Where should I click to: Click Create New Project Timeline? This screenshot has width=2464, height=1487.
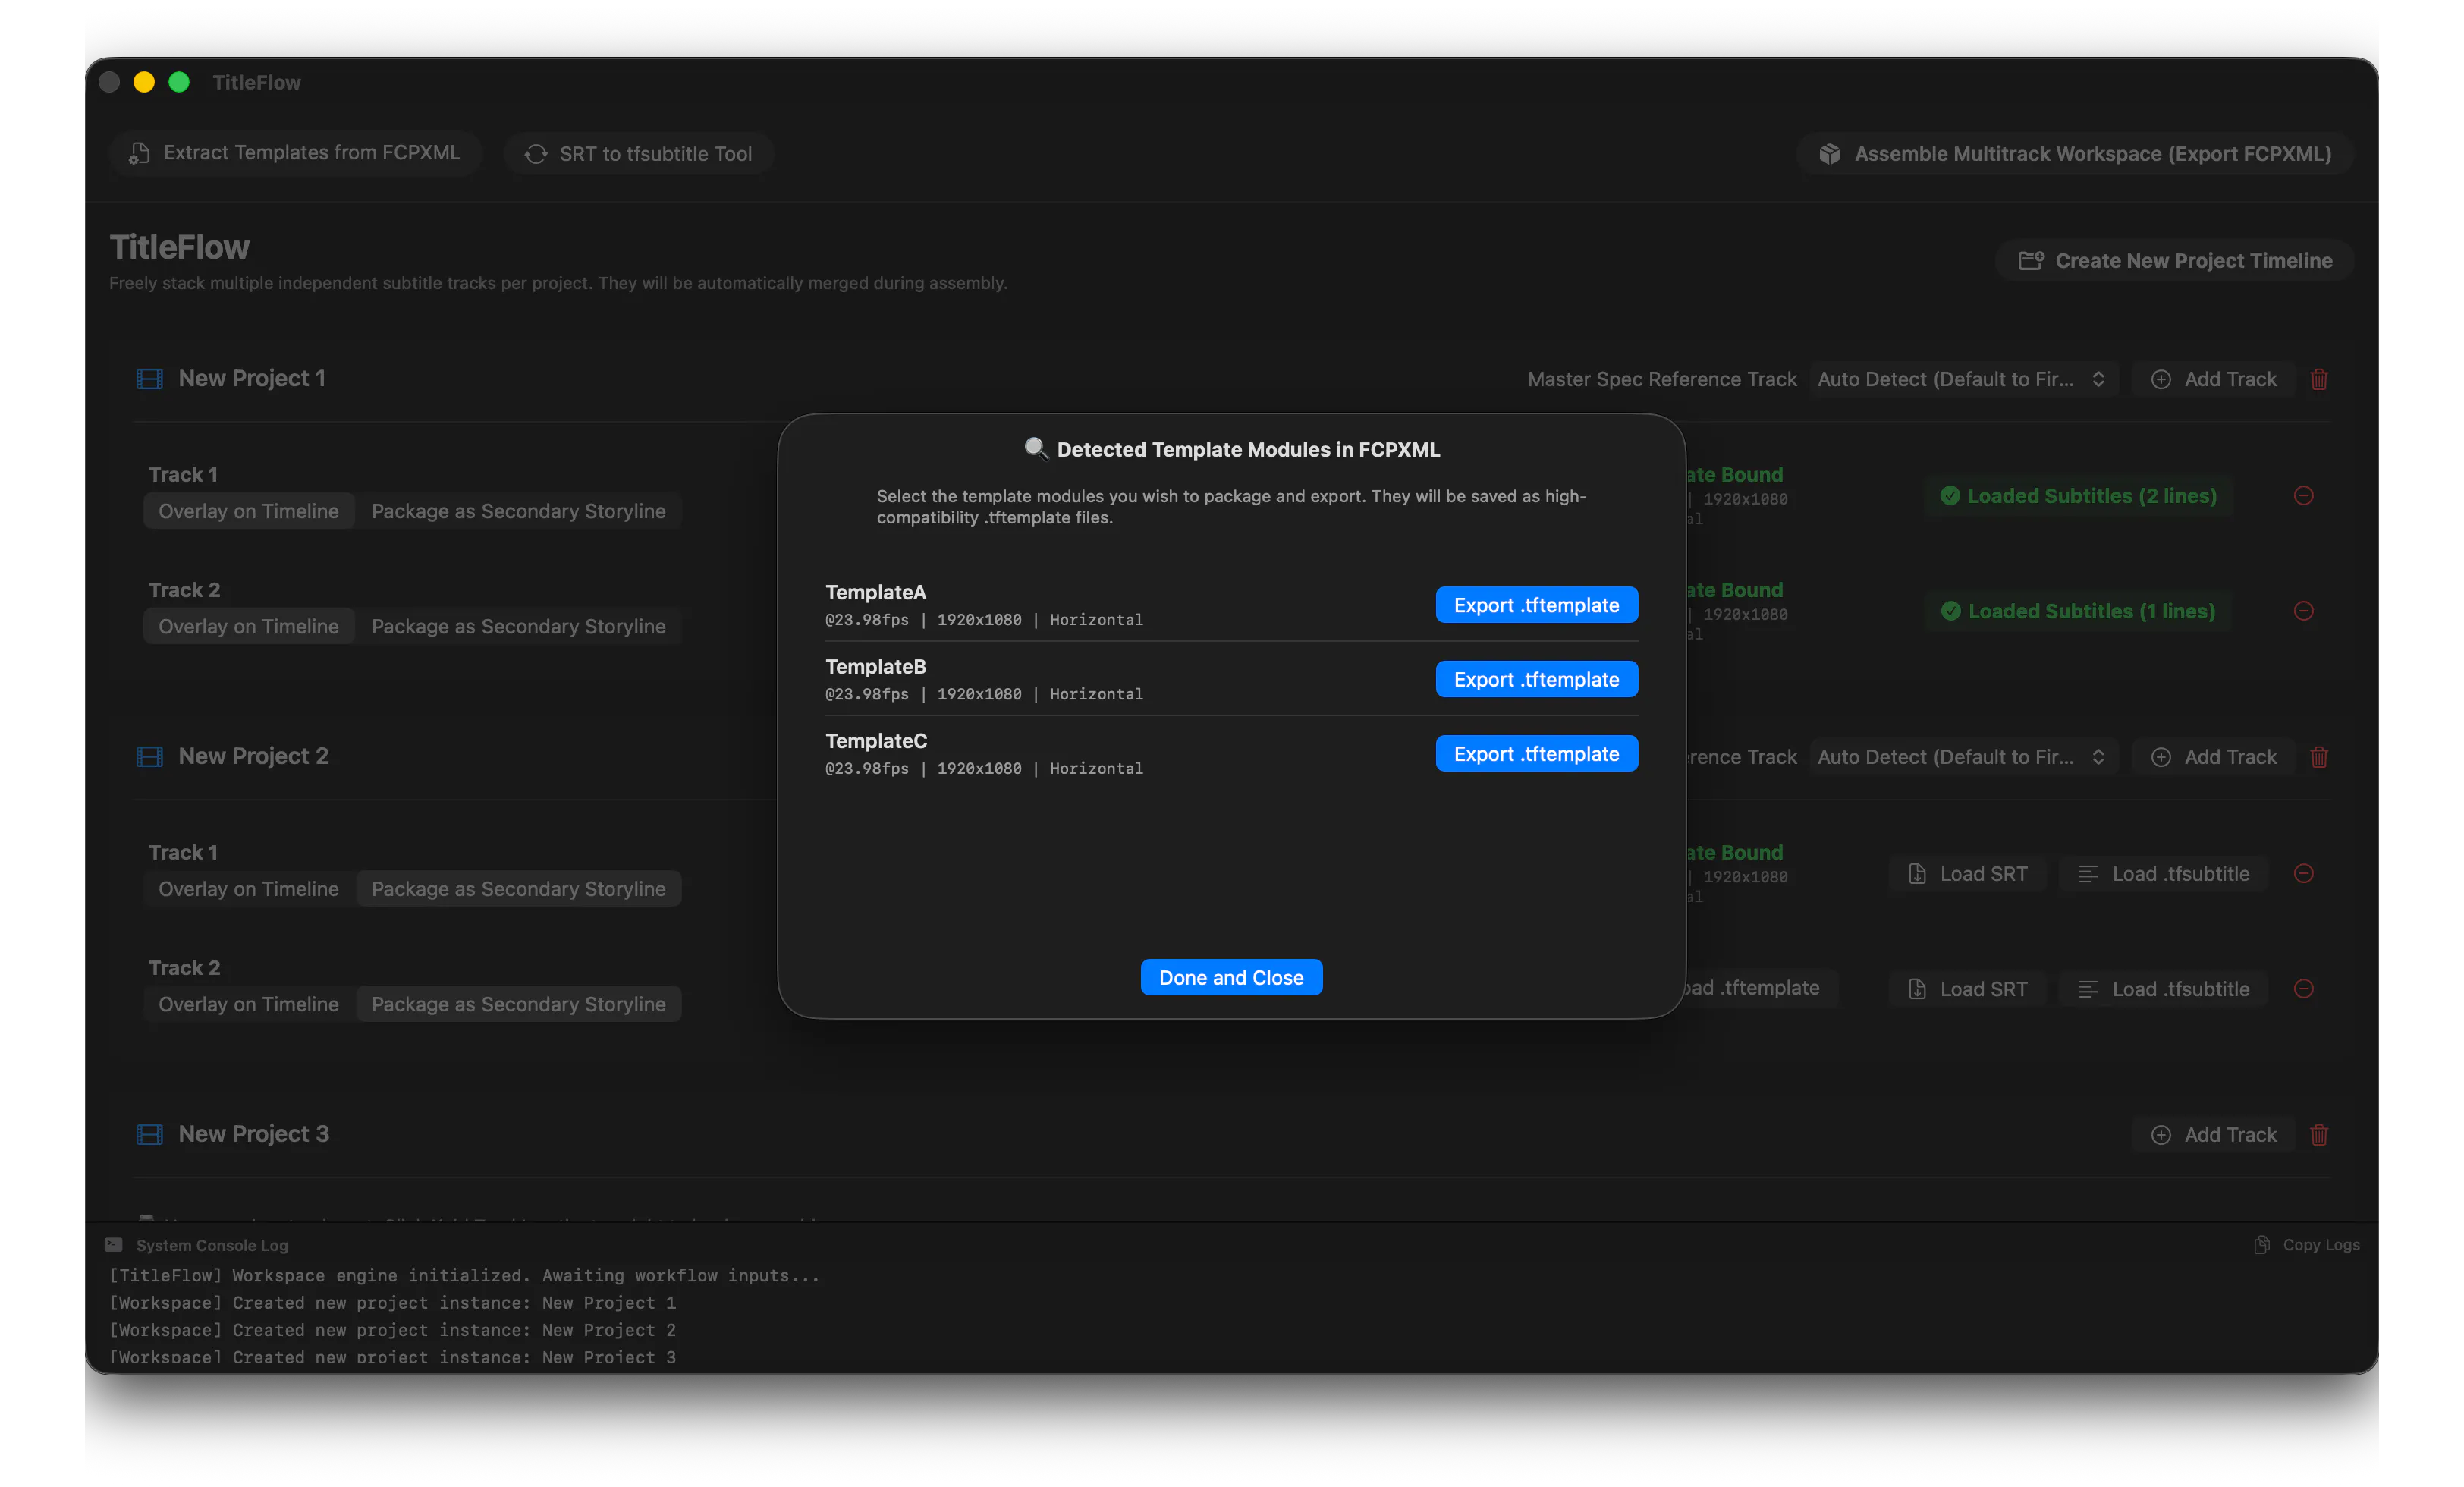coord(2174,260)
